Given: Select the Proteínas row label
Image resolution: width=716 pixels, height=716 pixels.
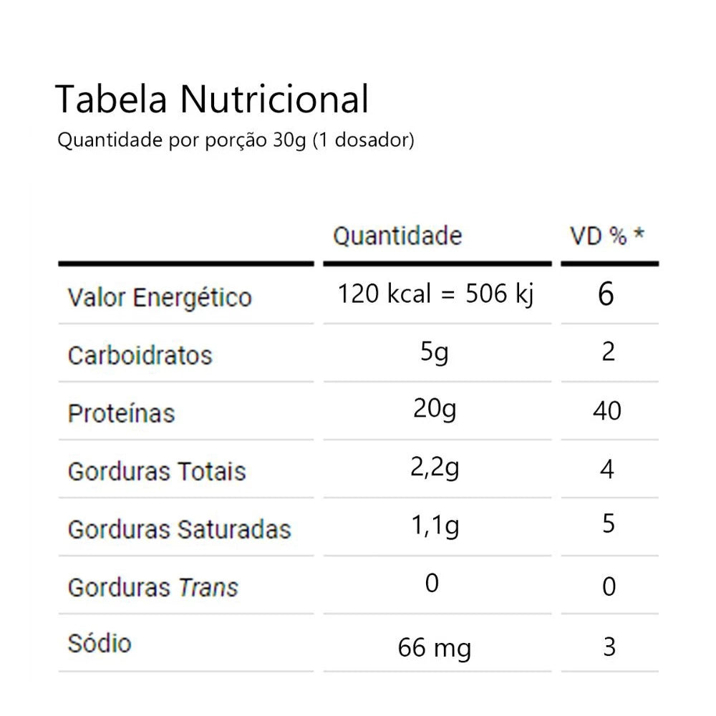Looking at the screenshot, I should coord(122,413).
